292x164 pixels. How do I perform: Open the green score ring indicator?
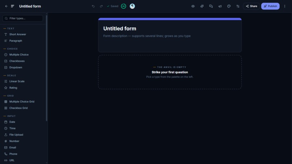point(124,6)
